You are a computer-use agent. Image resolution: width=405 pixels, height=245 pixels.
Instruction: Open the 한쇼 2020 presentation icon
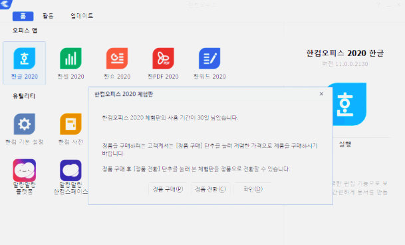[x=117, y=59]
